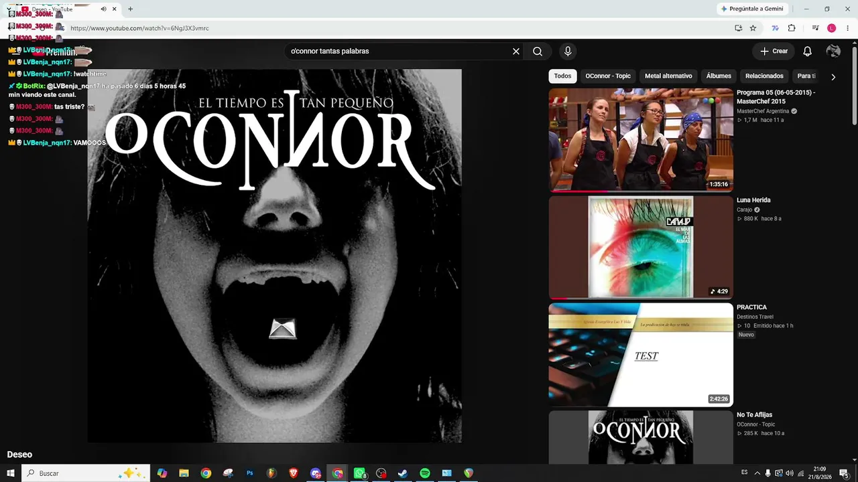The image size is (858, 482).
Task: Start a voice search with the microphone
Action: pyautogui.click(x=568, y=51)
